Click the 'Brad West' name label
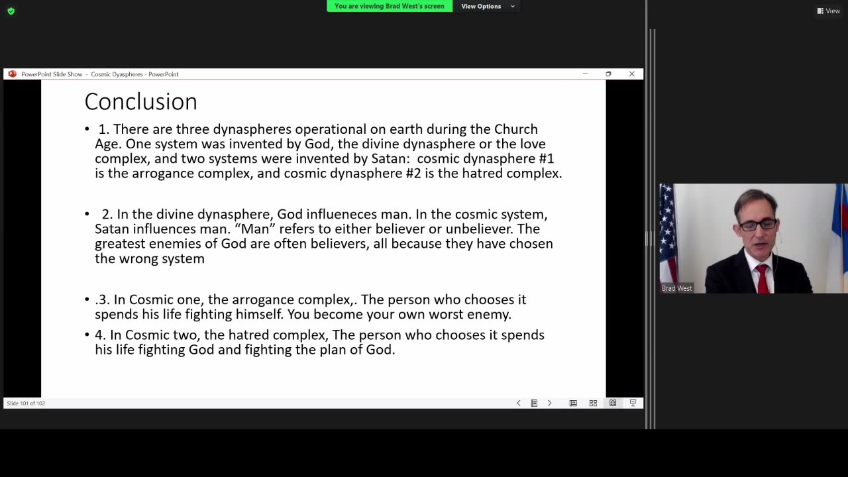 tap(676, 288)
